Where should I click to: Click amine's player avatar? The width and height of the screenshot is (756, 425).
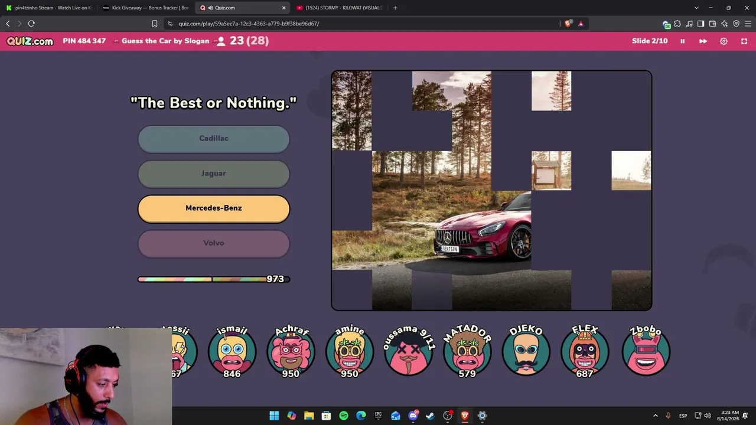point(350,351)
